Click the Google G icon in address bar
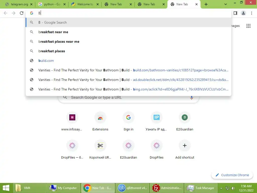The width and height of the screenshot is (257, 193). coord(32,13)
